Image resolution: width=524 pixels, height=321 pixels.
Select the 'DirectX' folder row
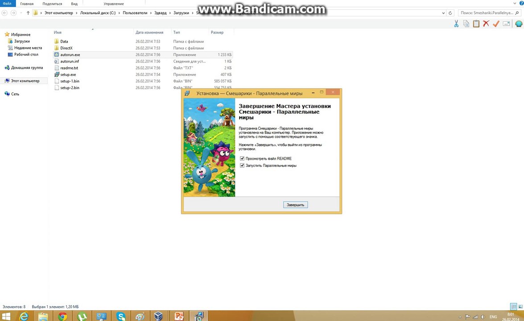click(x=143, y=48)
